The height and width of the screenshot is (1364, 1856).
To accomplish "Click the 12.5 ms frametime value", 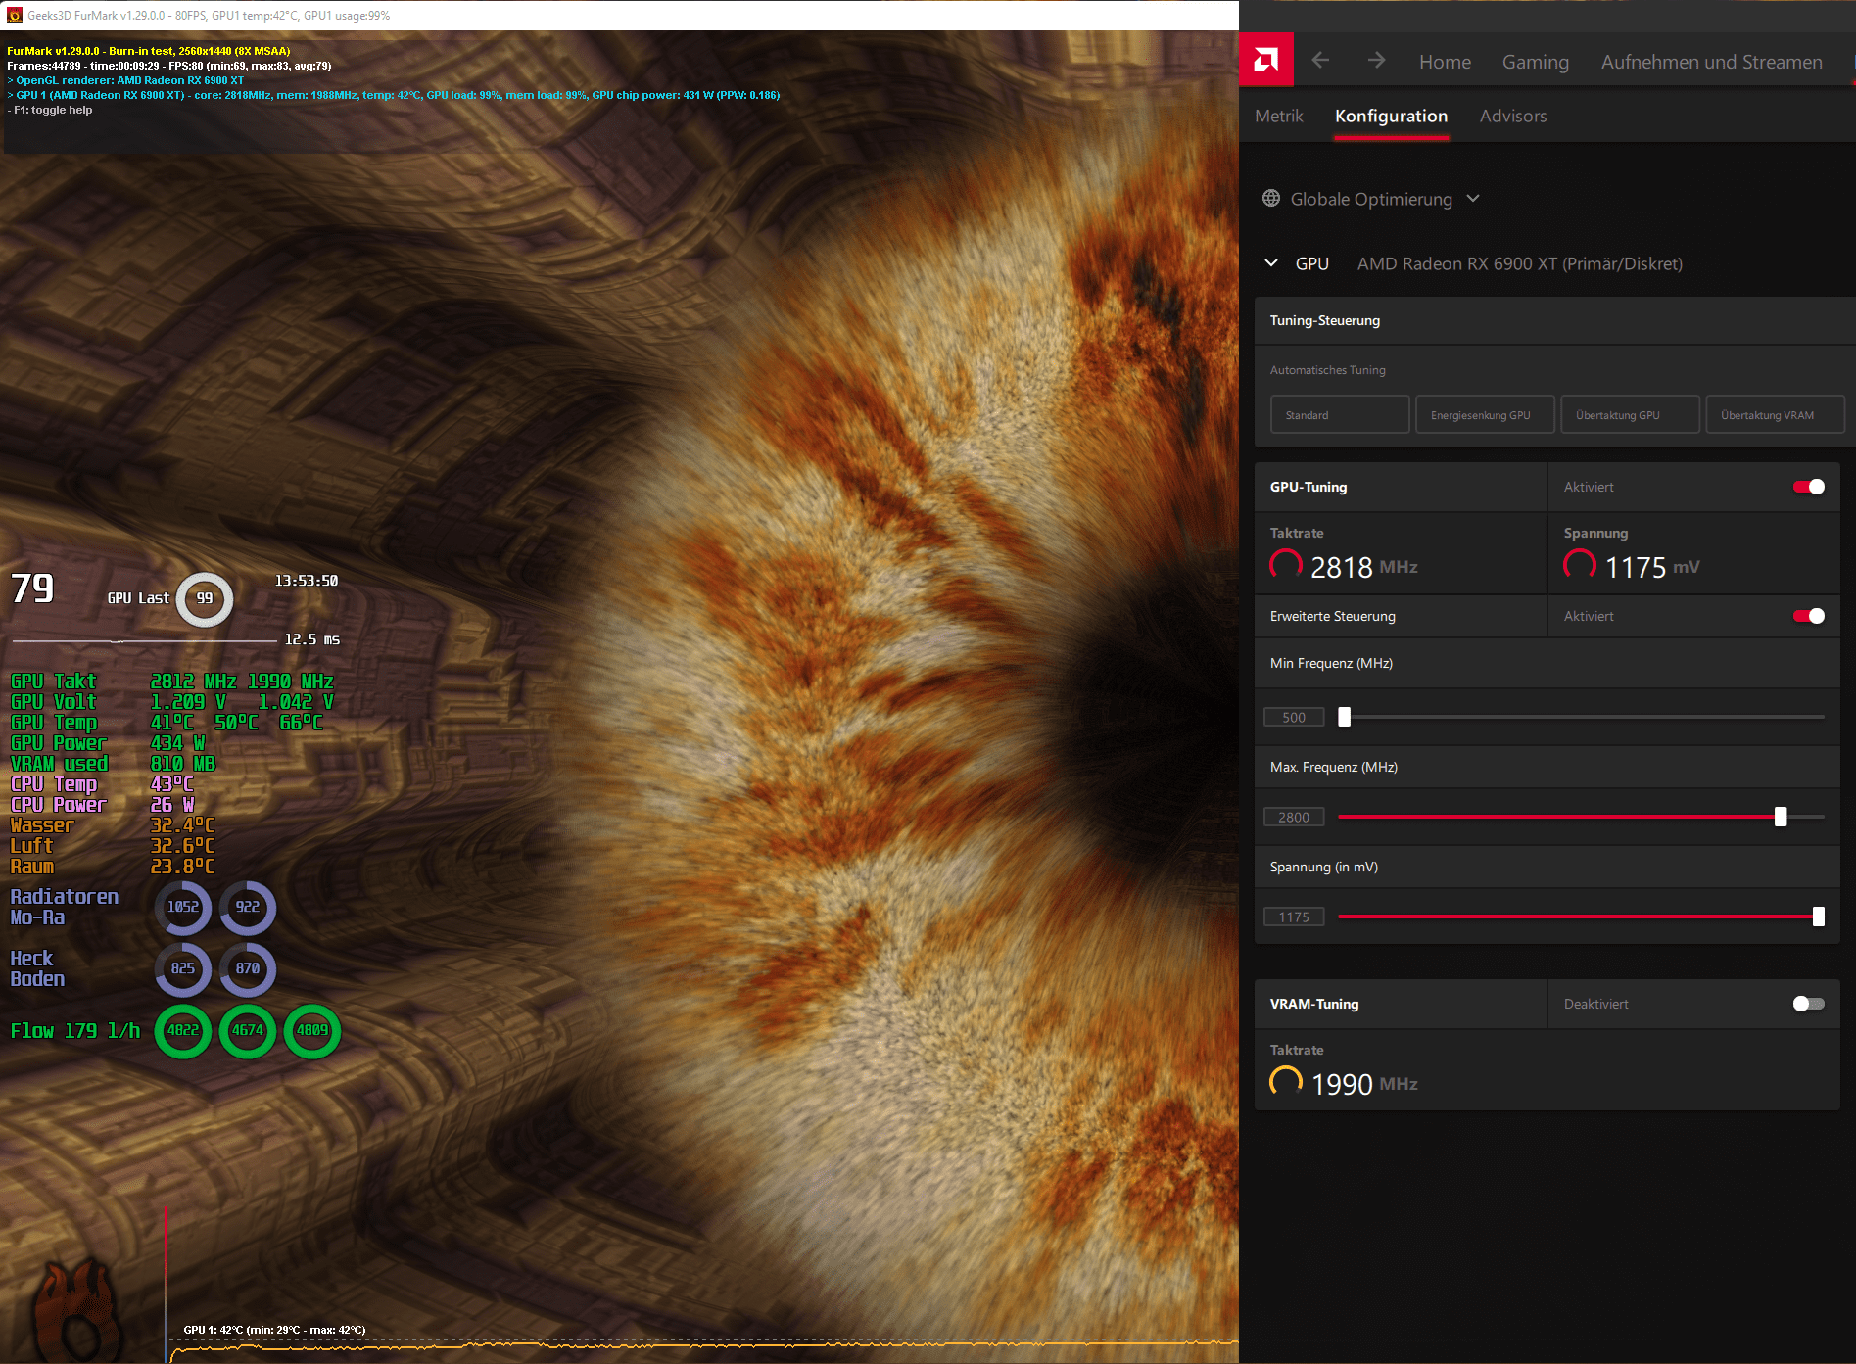I will pos(312,639).
